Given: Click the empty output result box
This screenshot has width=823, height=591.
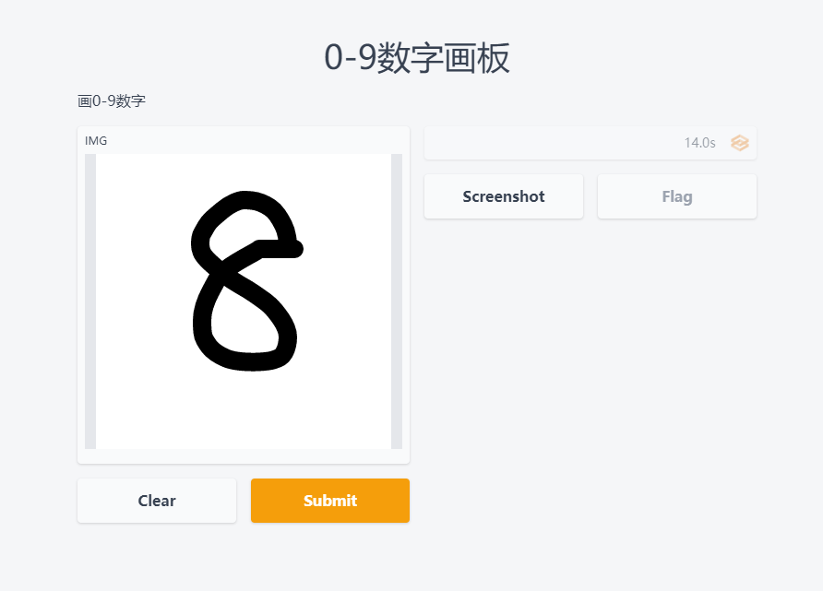Looking at the screenshot, I should click(590, 143).
